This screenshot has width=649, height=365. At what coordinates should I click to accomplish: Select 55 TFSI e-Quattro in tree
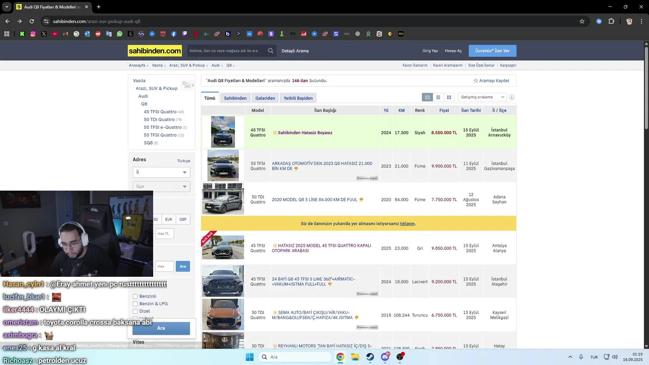point(163,127)
